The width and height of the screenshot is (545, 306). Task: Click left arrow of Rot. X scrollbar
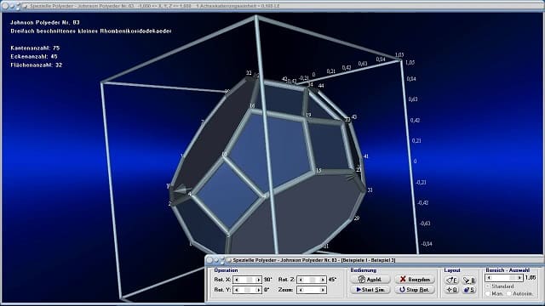(237, 280)
